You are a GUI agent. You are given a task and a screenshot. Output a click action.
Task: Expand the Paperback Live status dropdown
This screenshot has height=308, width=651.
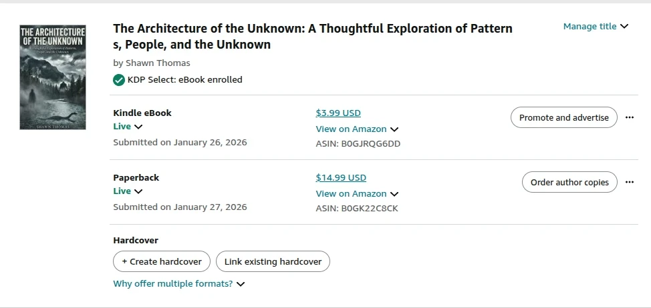click(128, 191)
